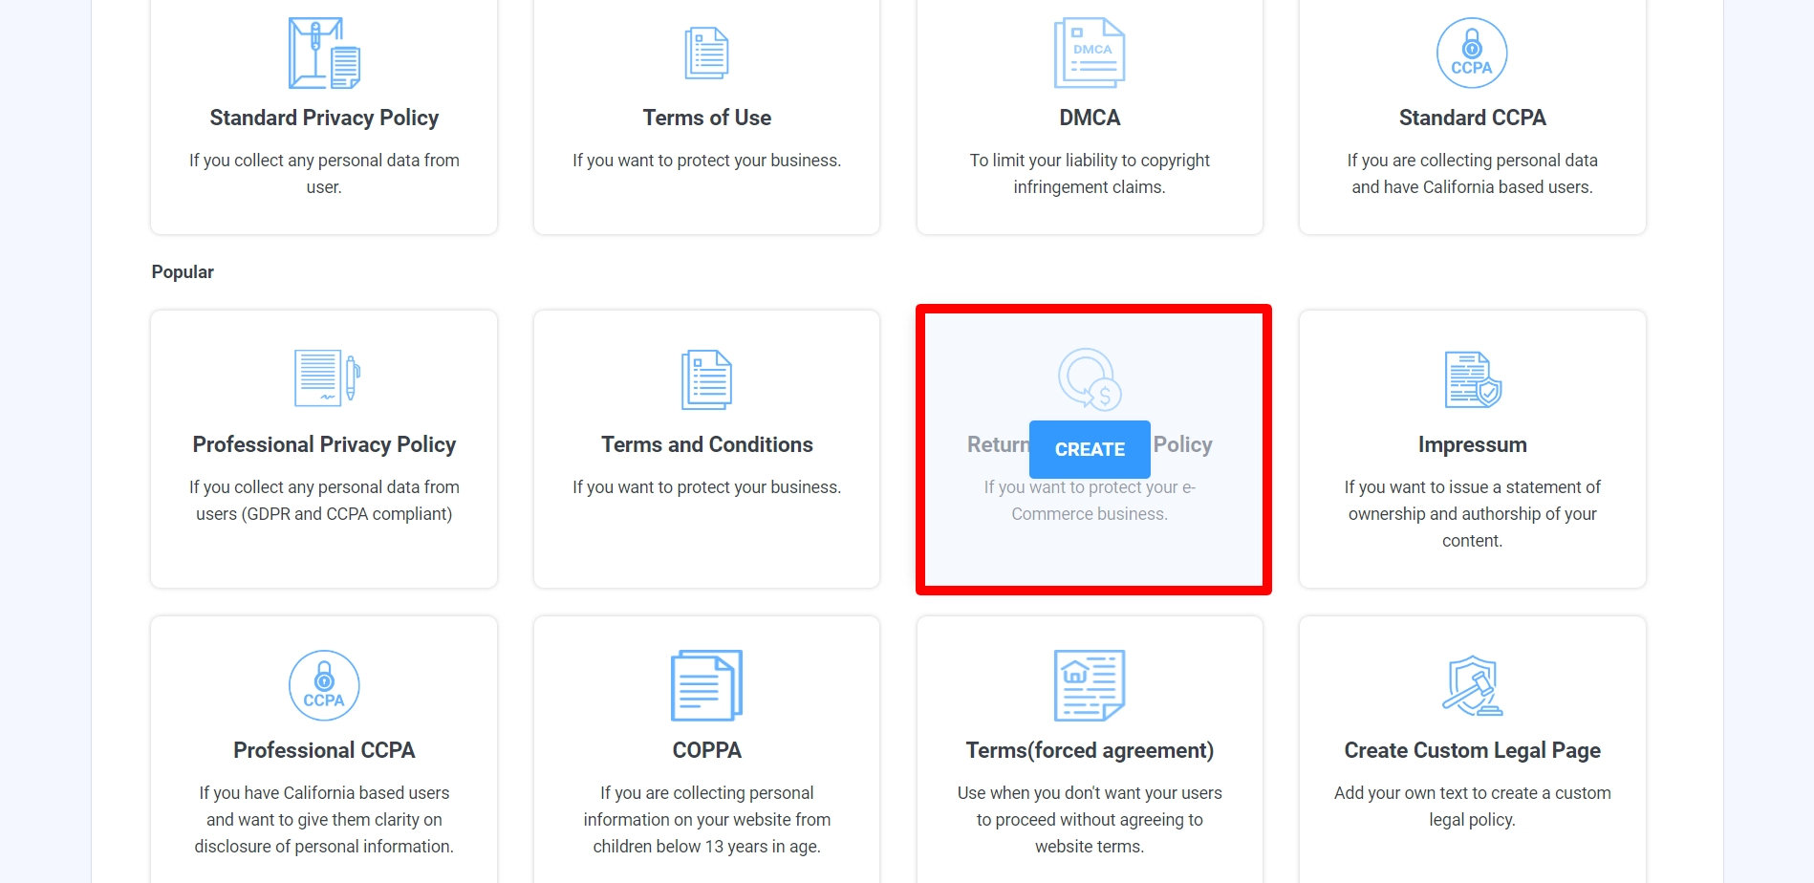This screenshot has height=883, width=1814.
Task: Click the Terms(forced agreement) house-document icon
Action: tap(1090, 685)
